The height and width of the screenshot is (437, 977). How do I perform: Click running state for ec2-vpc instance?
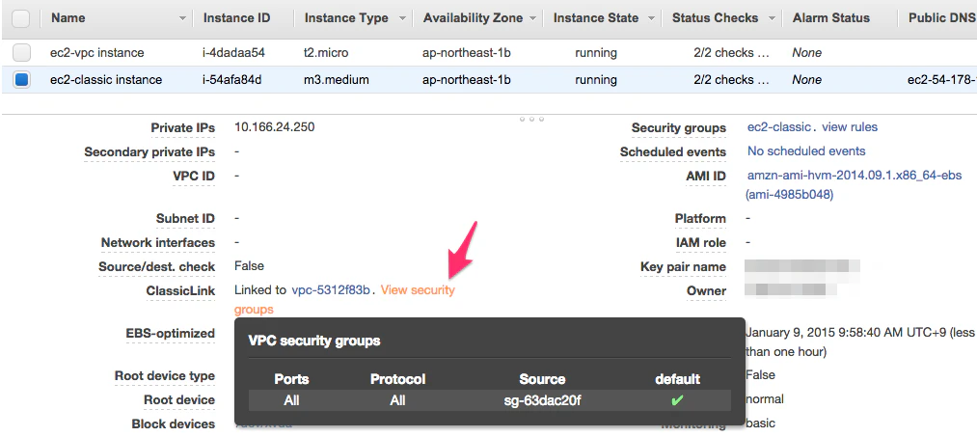pos(596,53)
